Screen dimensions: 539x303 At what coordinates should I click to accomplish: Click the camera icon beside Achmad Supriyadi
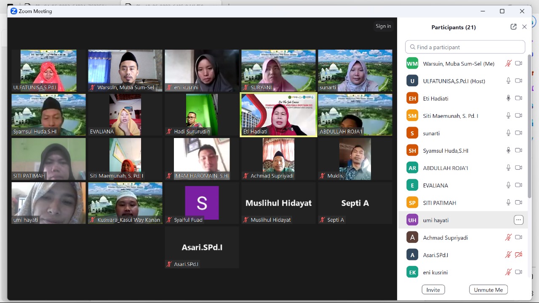click(x=519, y=237)
